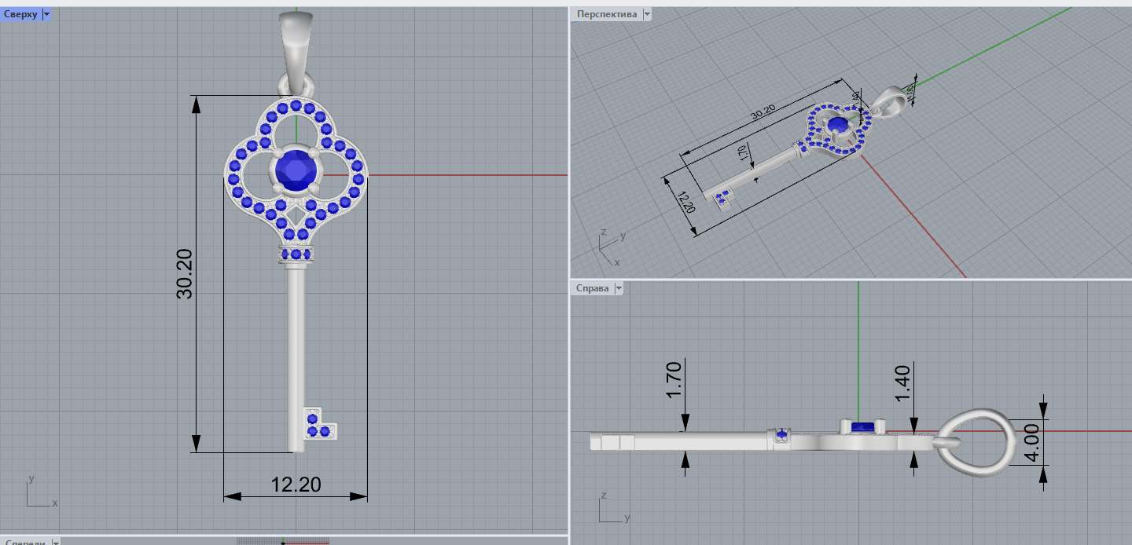Select the 12.20 dimension text in top view
This screenshot has width=1132, height=545.
296,485
